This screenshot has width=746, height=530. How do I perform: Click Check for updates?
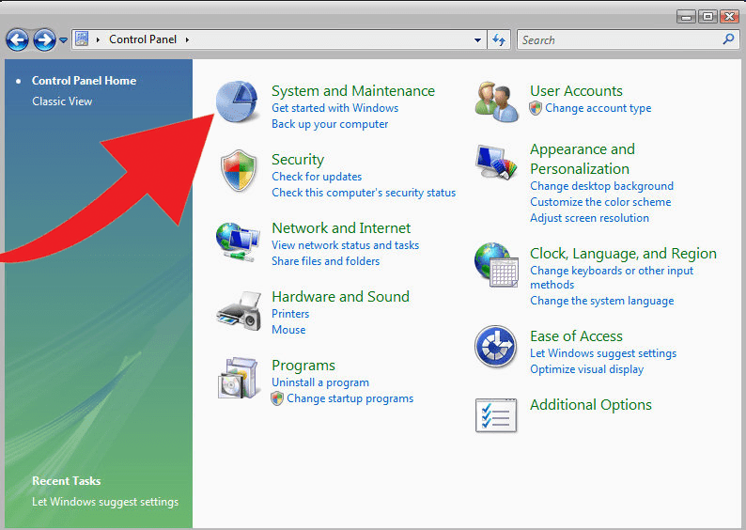click(317, 177)
